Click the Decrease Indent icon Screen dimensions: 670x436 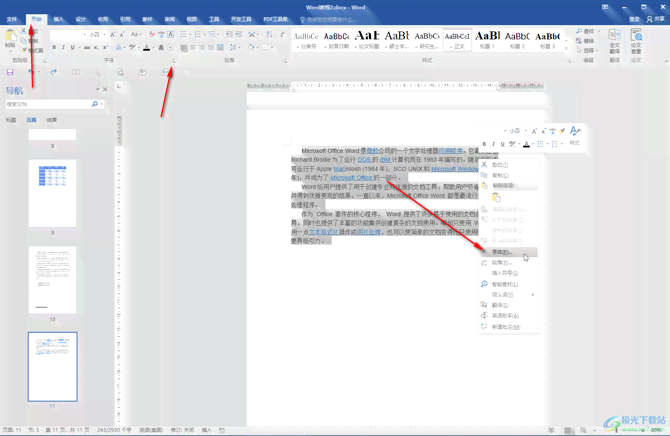coord(229,34)
